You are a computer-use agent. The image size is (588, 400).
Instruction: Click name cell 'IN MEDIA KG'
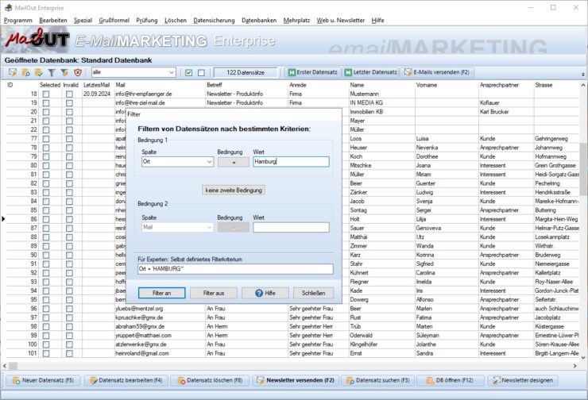[x=366, y=103]
